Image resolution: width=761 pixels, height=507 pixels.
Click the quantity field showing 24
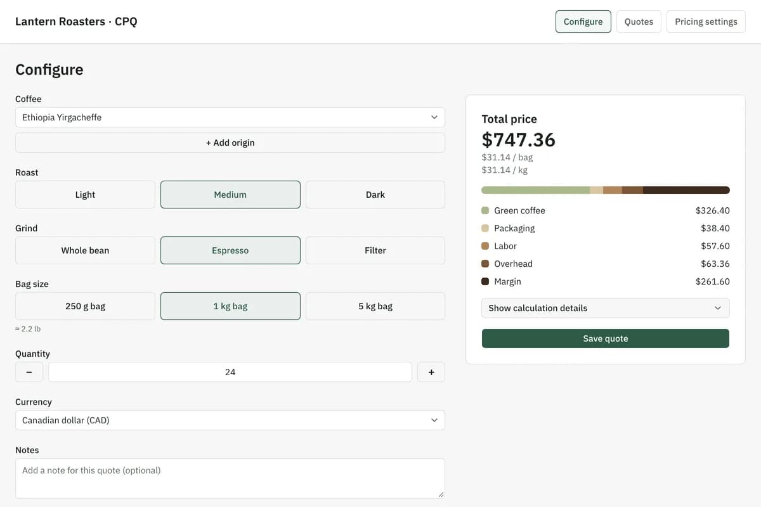pos(230,372)
